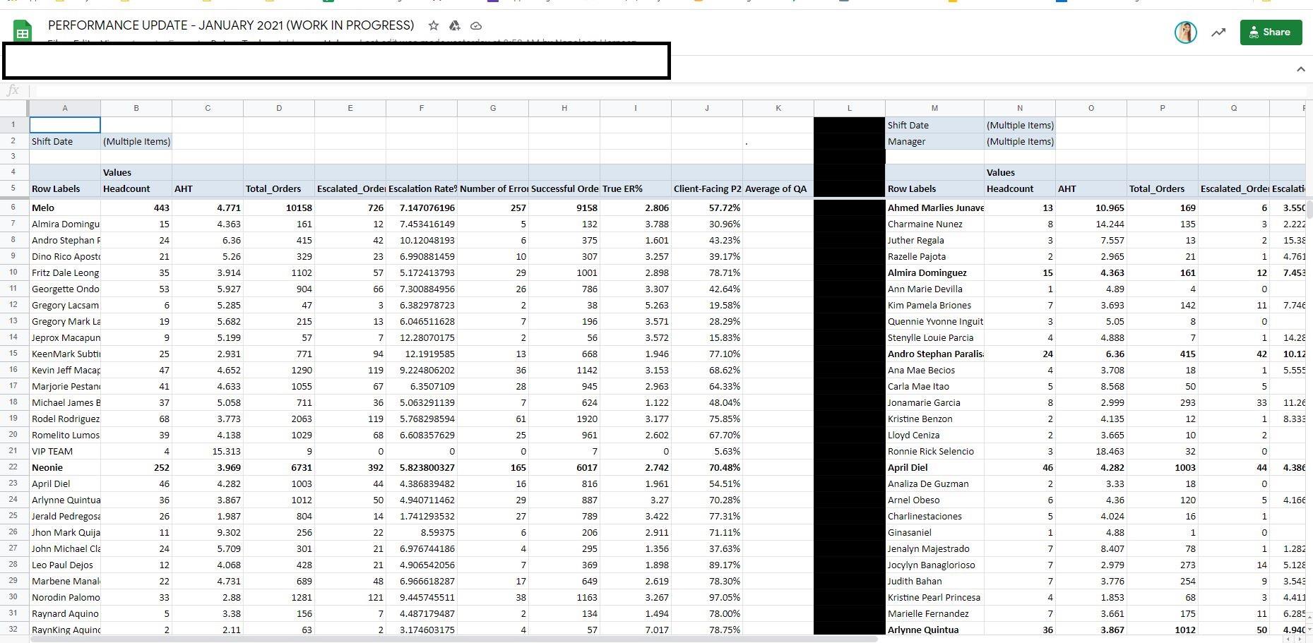1313x643 pixels.
Task: Open the Google Sheets home icon
Action: 23,32
